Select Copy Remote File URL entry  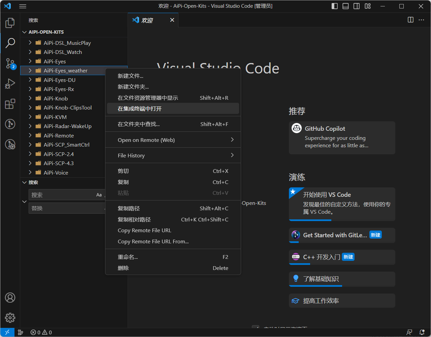[173, 230]
